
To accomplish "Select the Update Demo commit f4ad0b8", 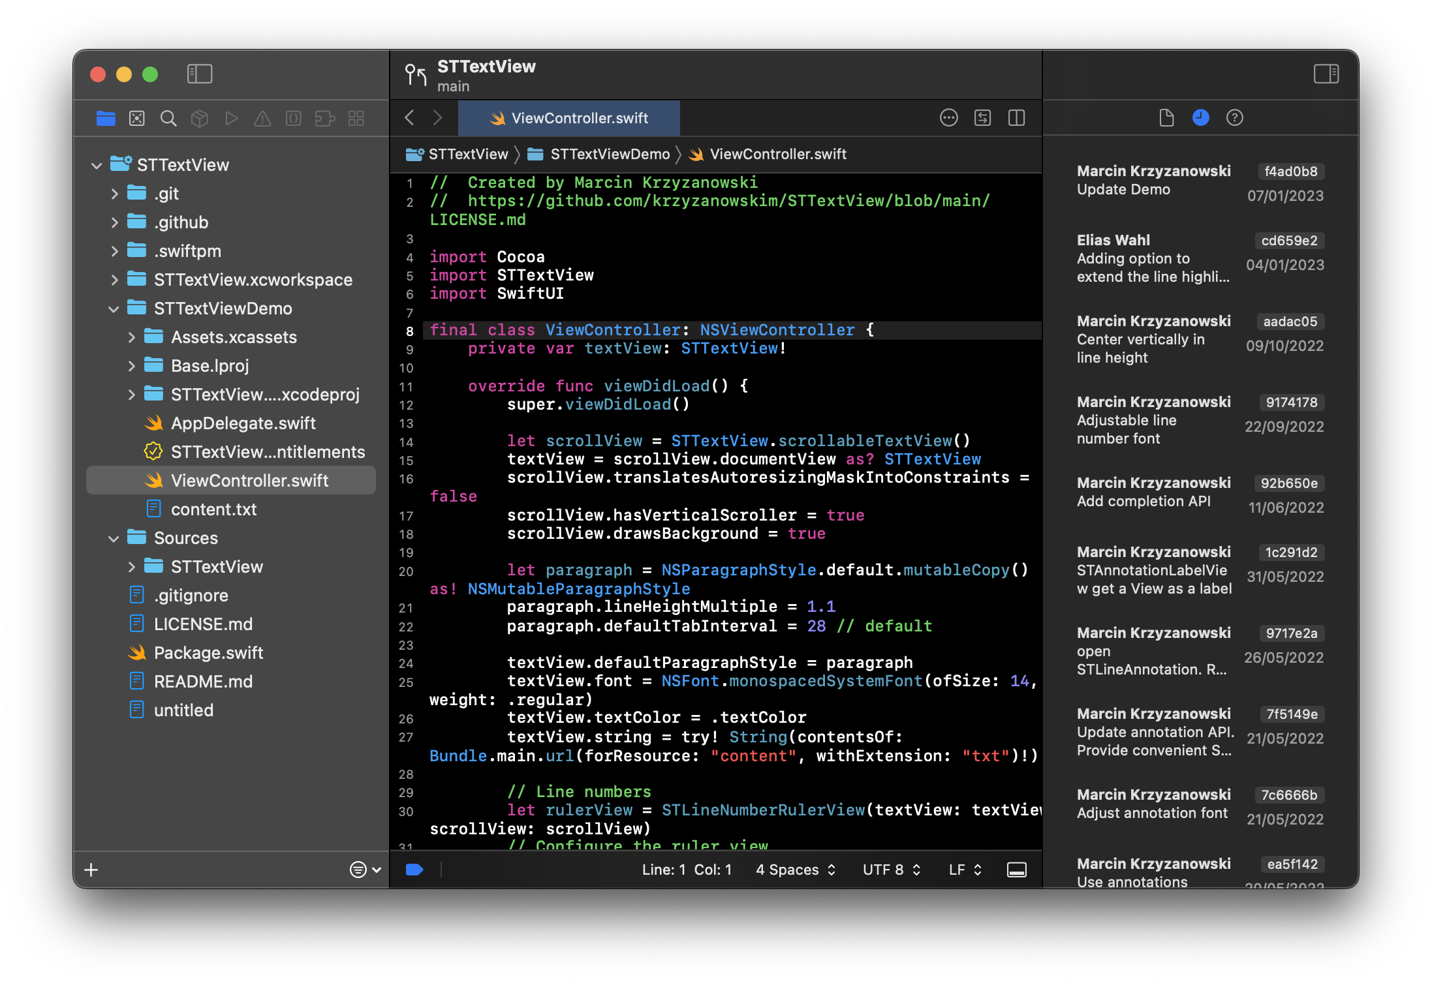I will (x=1200, y=183).
